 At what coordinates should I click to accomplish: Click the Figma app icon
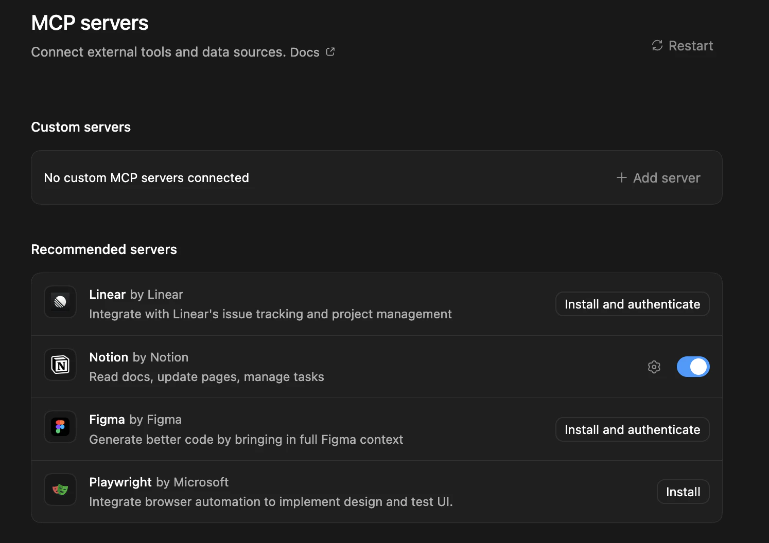click(60, 427)
